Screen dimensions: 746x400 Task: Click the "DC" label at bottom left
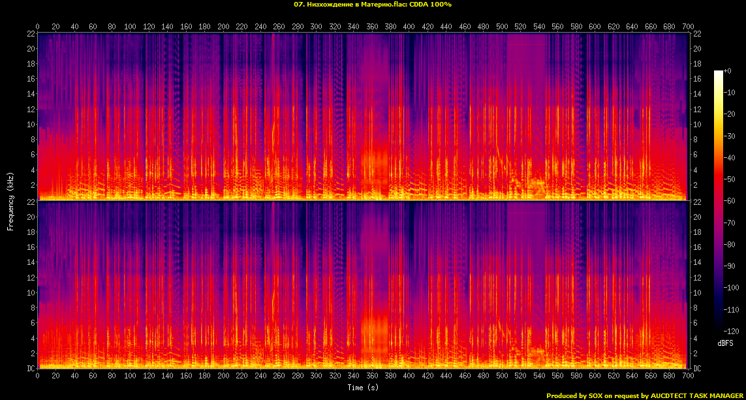[x=31, y=369]
